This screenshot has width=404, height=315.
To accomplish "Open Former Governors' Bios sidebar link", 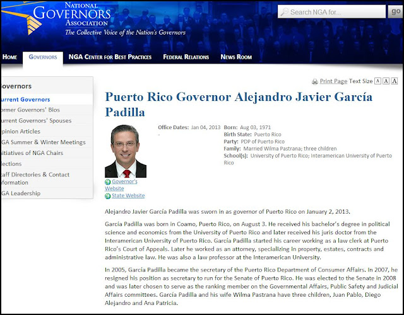I will click(30, 110).
